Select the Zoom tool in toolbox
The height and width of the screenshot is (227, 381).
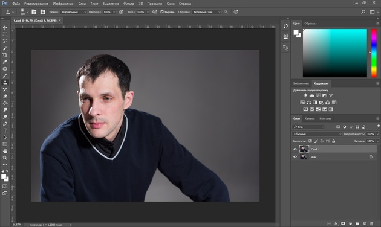pos(5,158)
